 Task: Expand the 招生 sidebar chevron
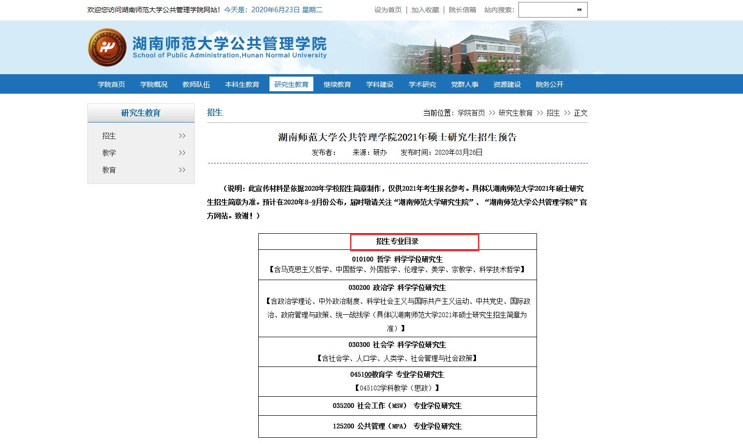coord(182,136)
